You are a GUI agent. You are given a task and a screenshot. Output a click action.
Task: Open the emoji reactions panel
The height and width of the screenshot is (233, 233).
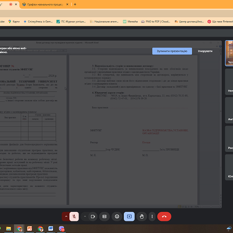point(117,217)
